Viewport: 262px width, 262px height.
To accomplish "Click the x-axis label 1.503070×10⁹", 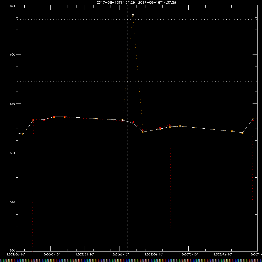I will pyautogui.click(x=188, y=254).
